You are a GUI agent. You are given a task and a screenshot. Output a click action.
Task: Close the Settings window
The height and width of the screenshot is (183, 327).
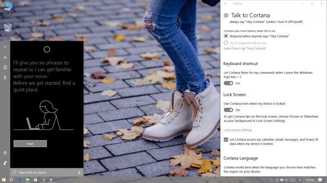tap(322, 3)
